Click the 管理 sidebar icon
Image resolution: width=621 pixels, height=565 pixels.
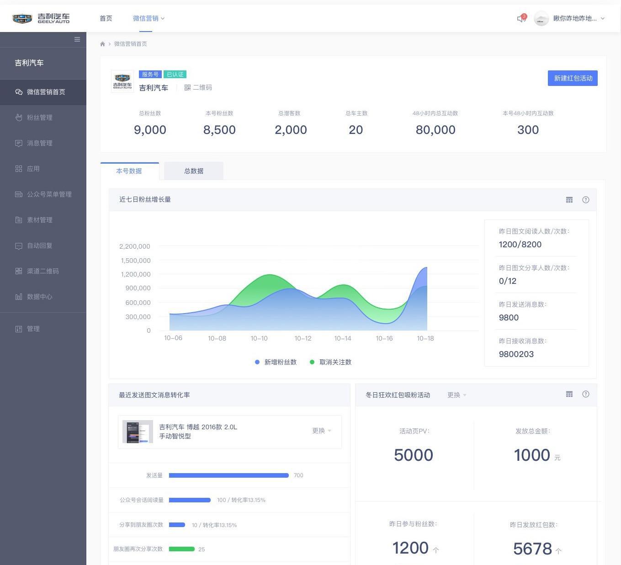point(19,329)
